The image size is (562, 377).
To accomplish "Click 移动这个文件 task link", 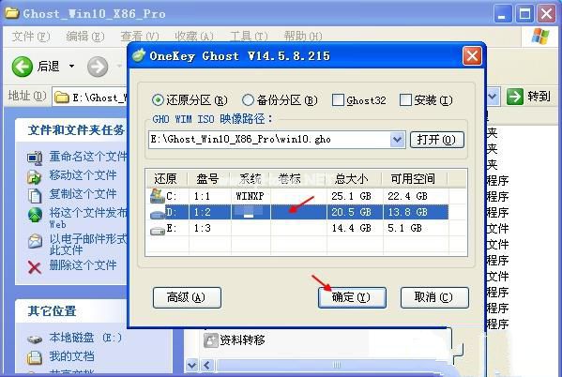I will click(83, 174).
